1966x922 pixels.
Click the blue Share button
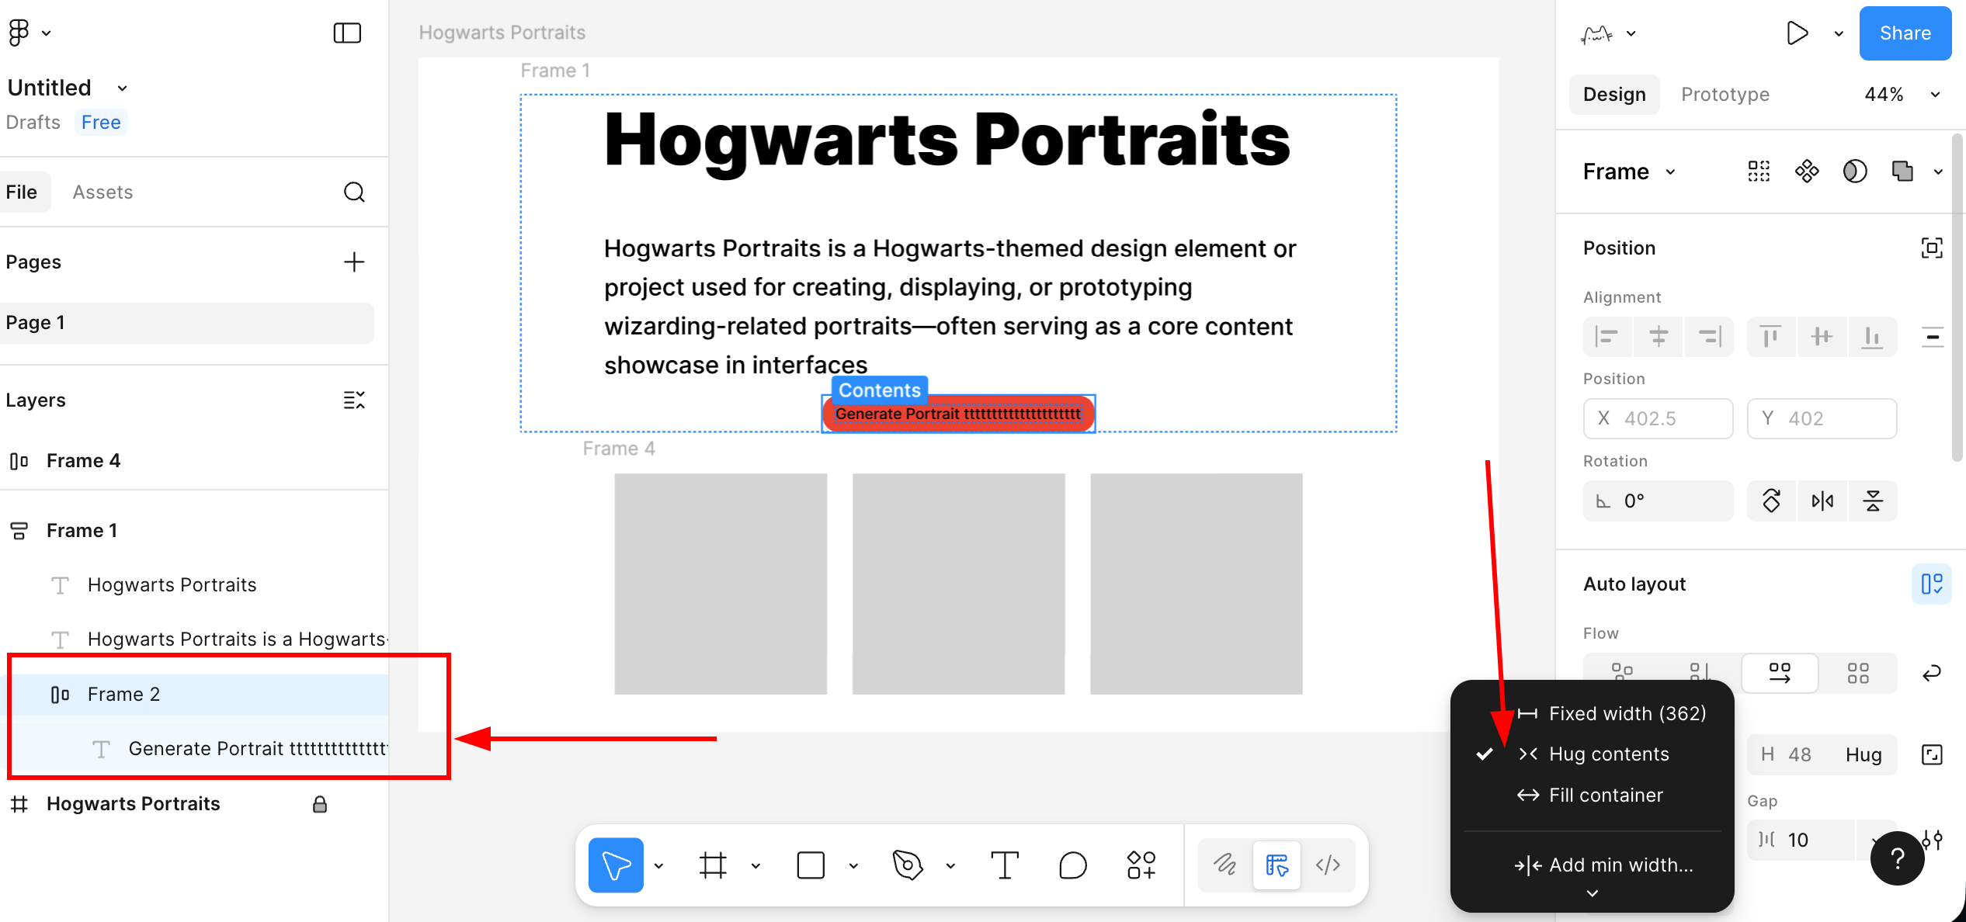tap(1904, 33)
